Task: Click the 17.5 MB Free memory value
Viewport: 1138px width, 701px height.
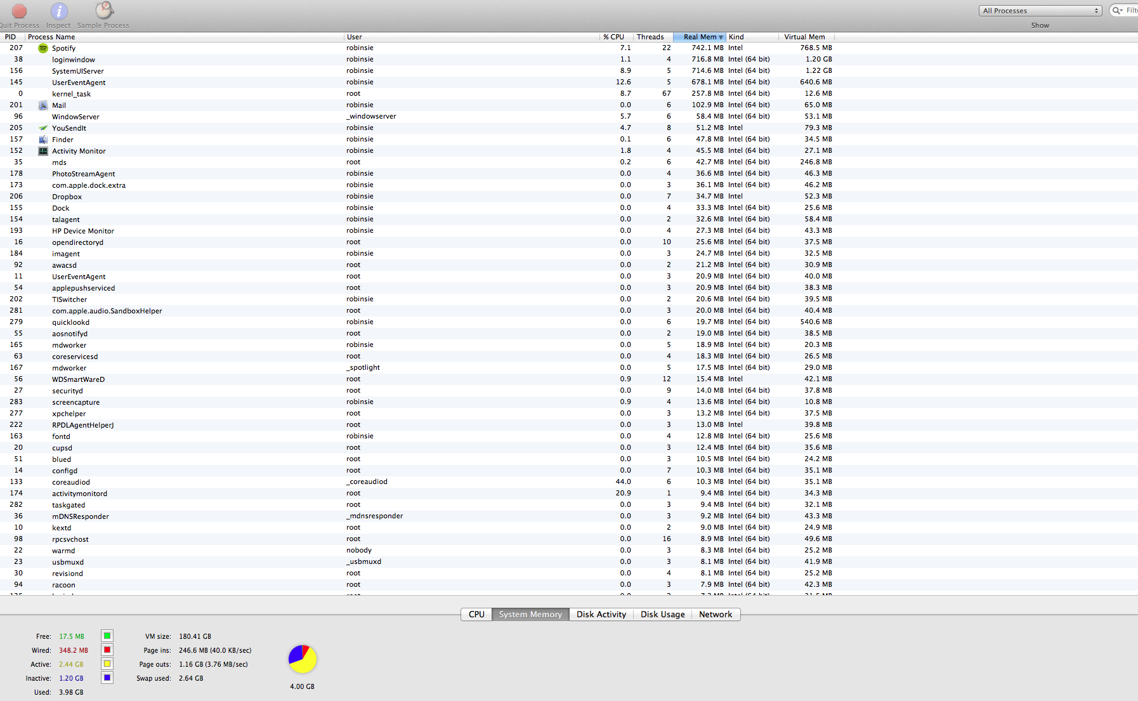Action: (72, 636)
